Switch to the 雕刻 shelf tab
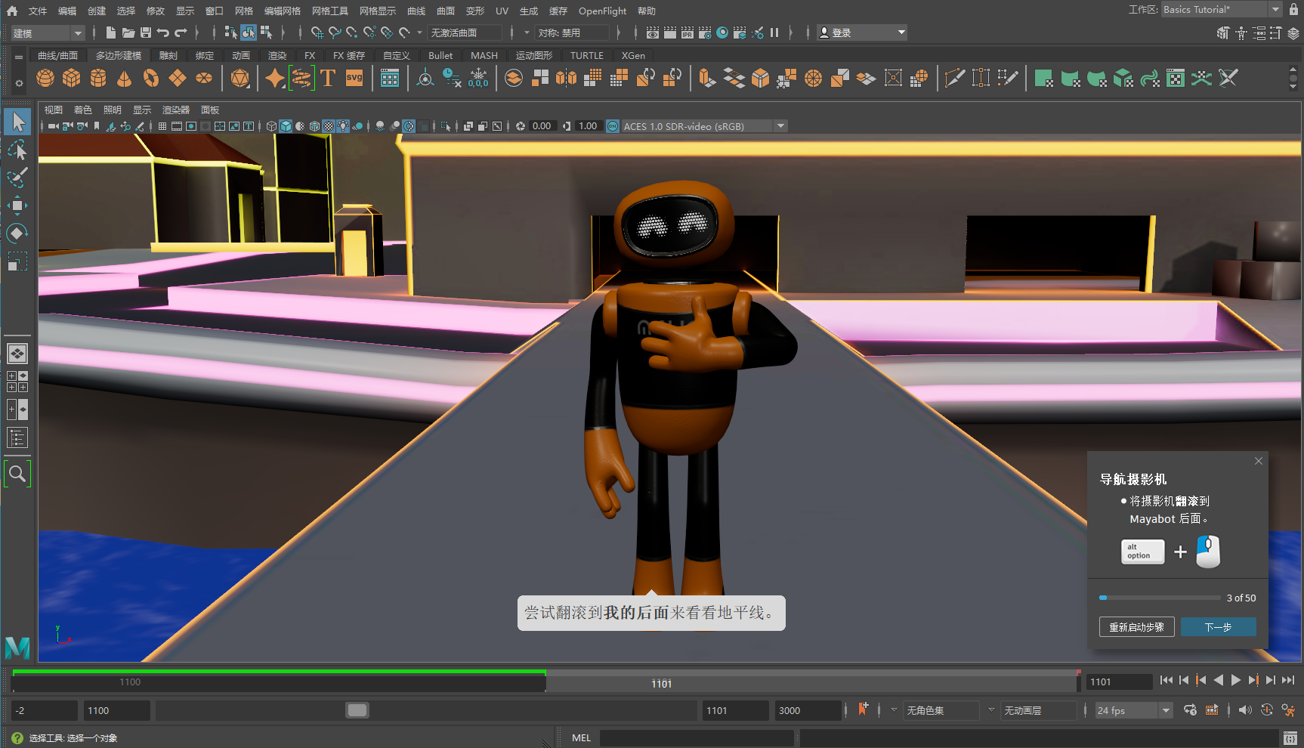Viewport: 1304px width, 748px height. point(168,55)
